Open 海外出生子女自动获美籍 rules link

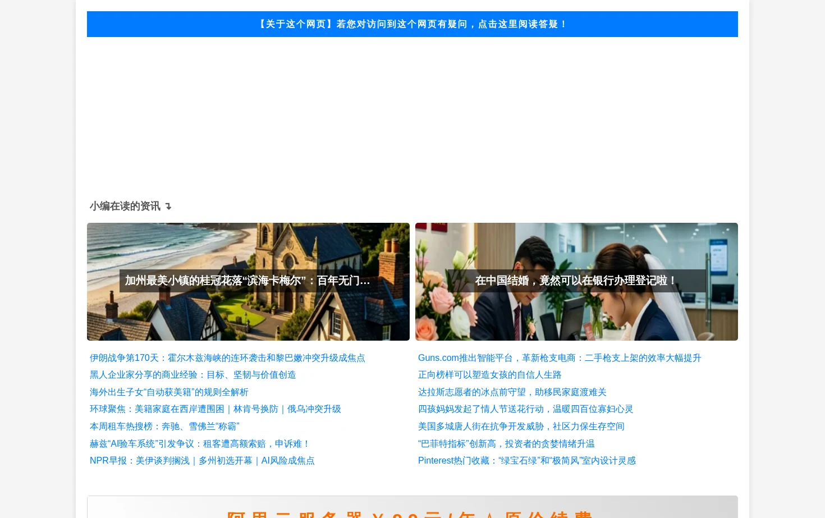[x=169, y=392]
